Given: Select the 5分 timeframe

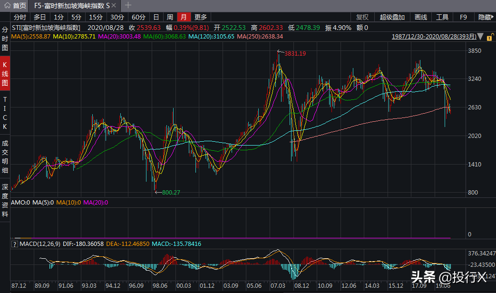Looking at the screenshot, I should (76, 17).
